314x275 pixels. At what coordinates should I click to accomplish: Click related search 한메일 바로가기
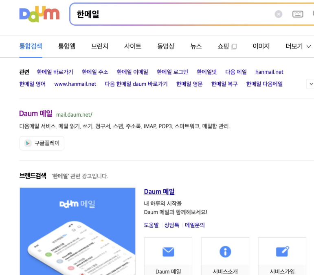tap(55, 72)
